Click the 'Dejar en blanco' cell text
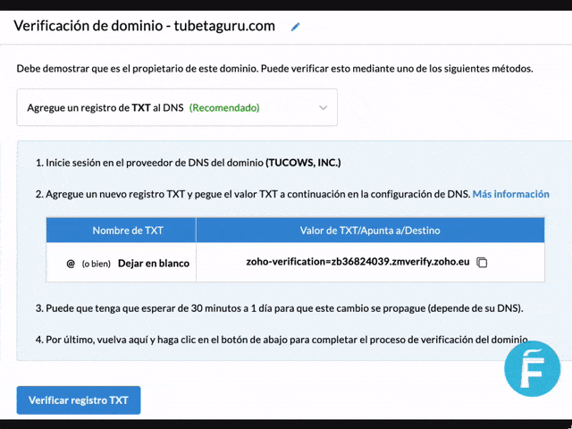Image resolution: width=572 pixels, height=429 pixels. point(154,264)
